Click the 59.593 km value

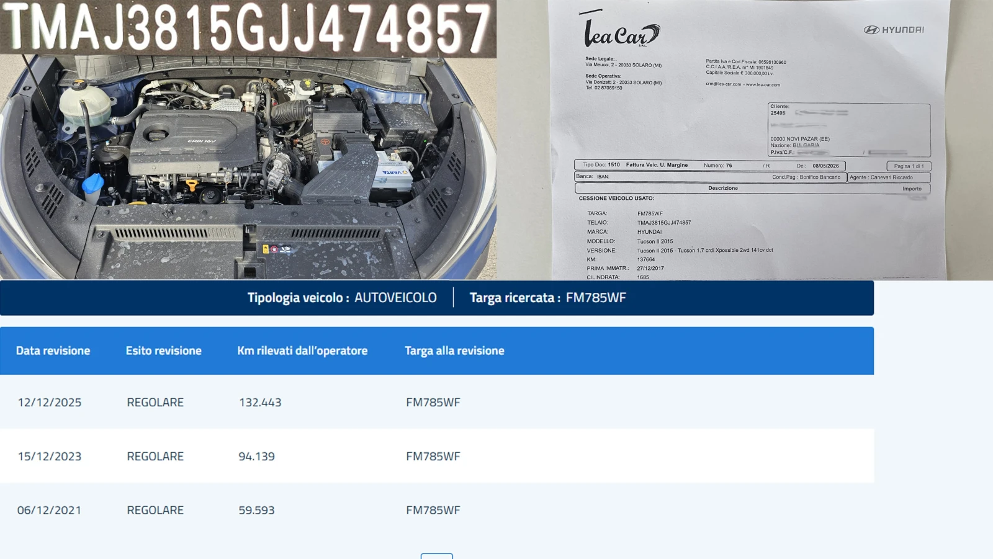(x=256, y=510)
